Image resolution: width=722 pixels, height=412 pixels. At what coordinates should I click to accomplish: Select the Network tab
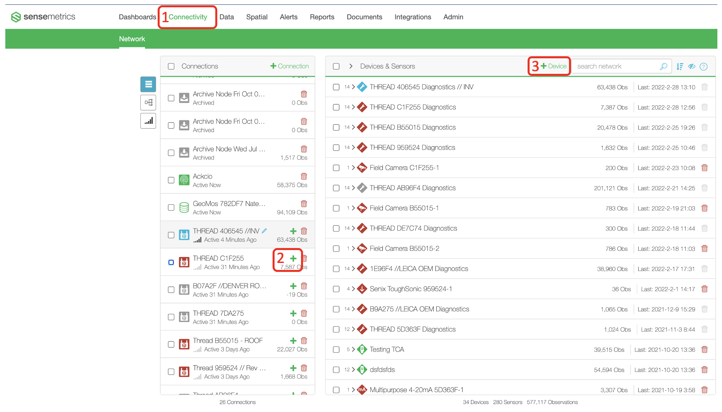point(132,39)
